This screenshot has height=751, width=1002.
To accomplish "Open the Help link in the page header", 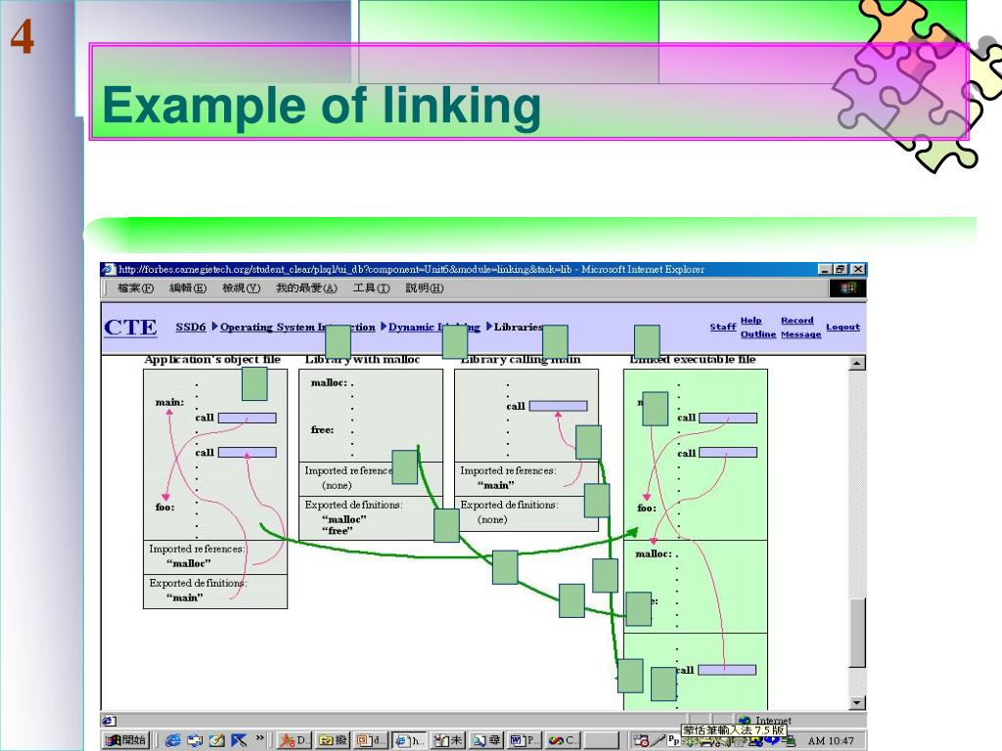I will coord(751,320).
